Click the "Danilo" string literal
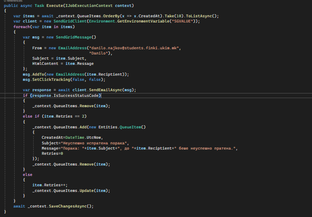Viewport: 312px width, 217px height. (x=100, y=53)
